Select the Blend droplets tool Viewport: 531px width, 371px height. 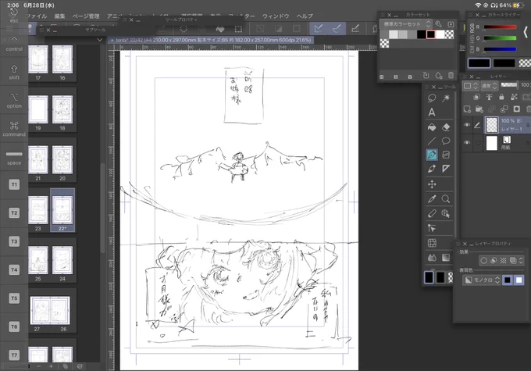tap(432, 258)
